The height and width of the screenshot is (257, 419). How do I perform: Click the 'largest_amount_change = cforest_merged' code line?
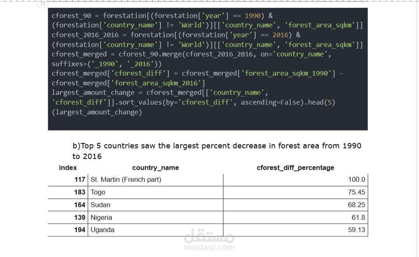click(x=160, y=93)
